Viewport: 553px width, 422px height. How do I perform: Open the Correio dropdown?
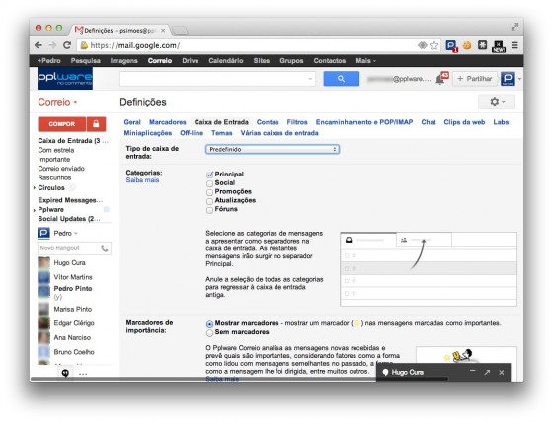57,102
